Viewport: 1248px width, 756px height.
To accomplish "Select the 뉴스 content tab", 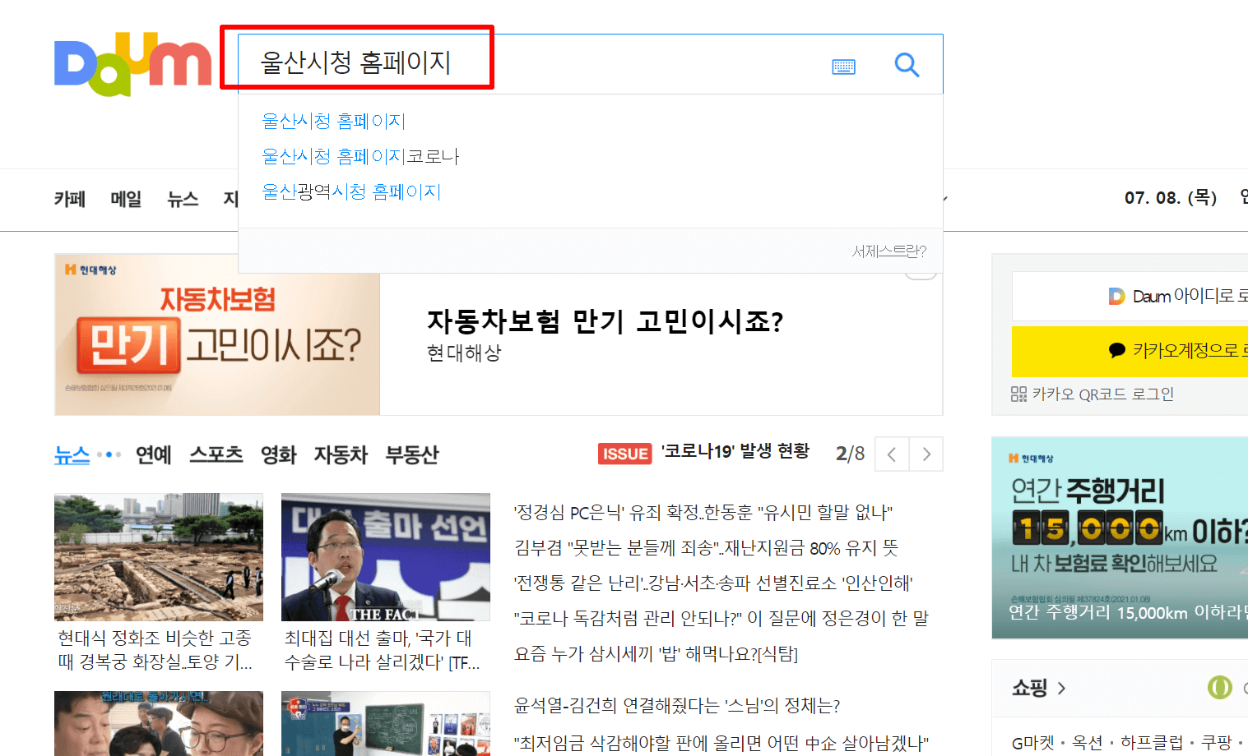I will click(72, 454).
